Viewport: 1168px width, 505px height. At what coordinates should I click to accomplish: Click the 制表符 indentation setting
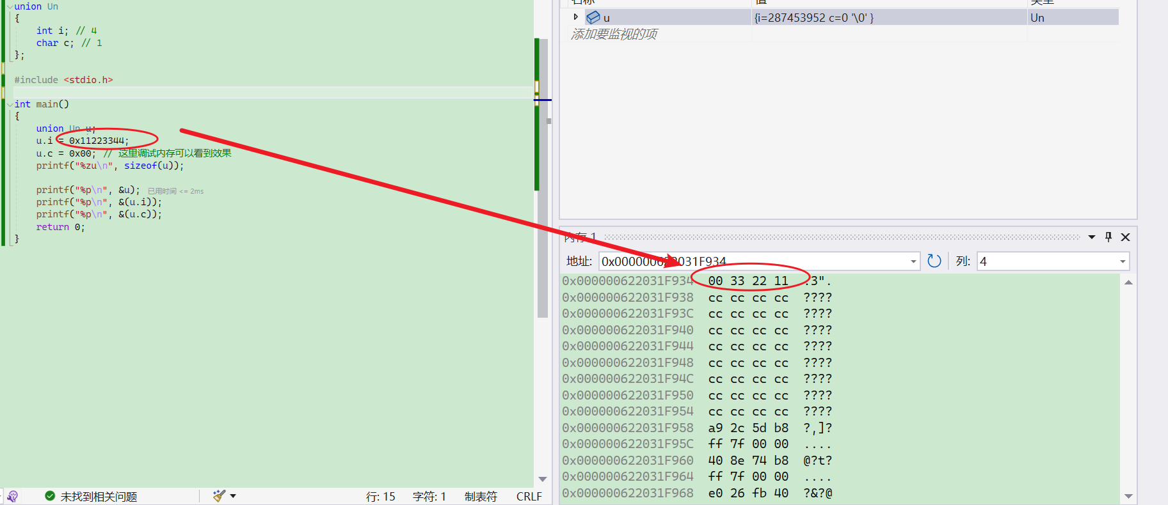(x=481, y=496)
